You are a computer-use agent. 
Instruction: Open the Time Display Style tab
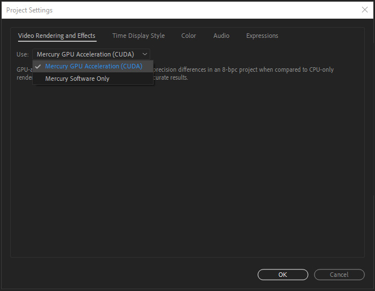click(138, 36)
